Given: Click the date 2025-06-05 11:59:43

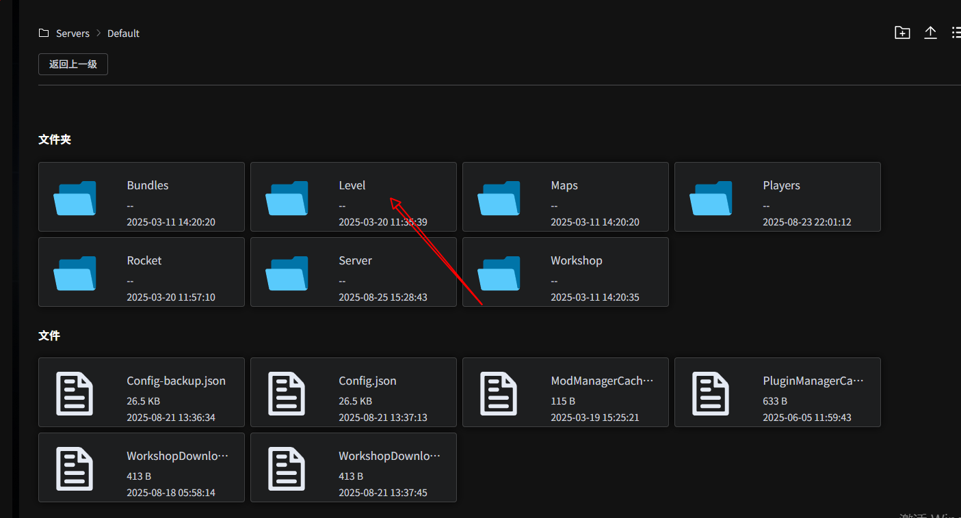Looking at the screenshot, I should 807,418.
